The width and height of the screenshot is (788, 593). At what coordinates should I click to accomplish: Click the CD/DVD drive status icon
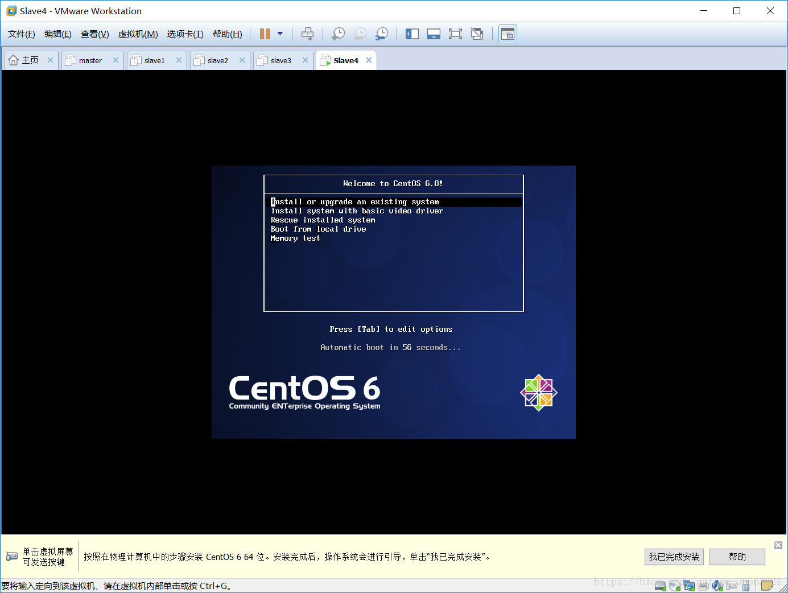coord(675,586)
